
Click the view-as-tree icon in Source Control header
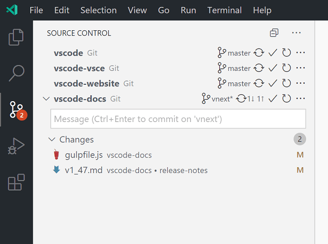point(274,33)
